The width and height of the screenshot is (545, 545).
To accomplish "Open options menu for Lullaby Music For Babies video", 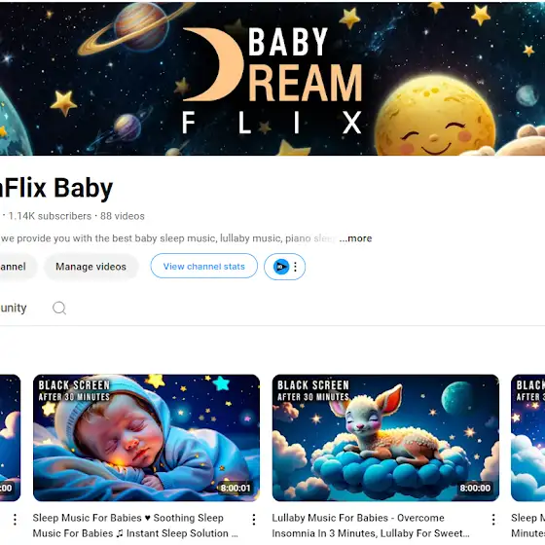I will [x=493, y=520].
